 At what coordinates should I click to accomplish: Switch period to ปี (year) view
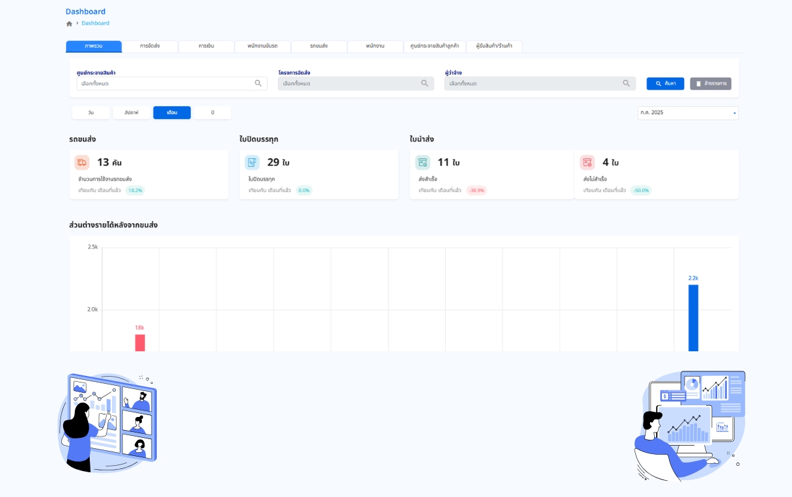tap(212, 113)
